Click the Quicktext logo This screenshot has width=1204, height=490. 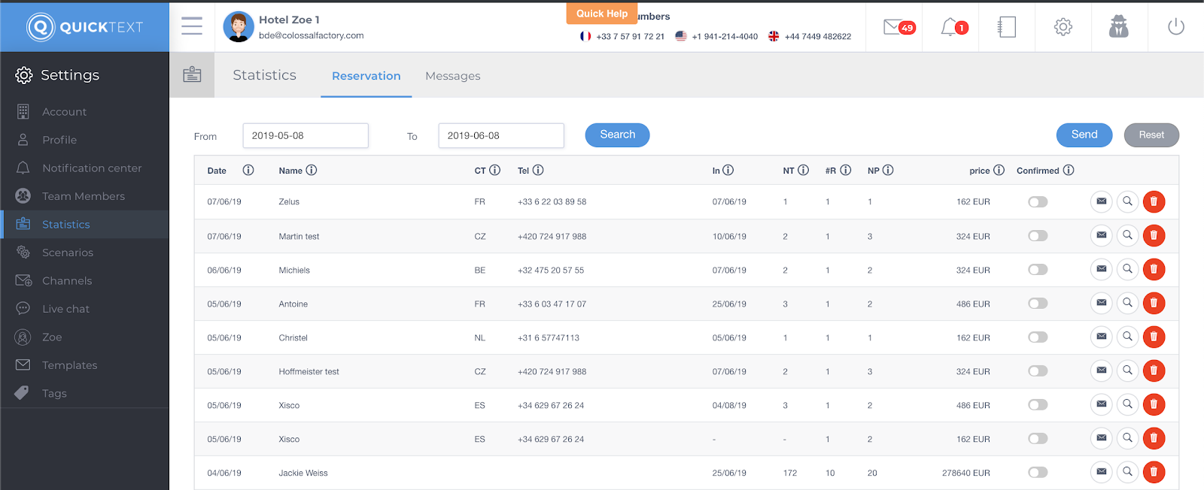pos(84,27)
